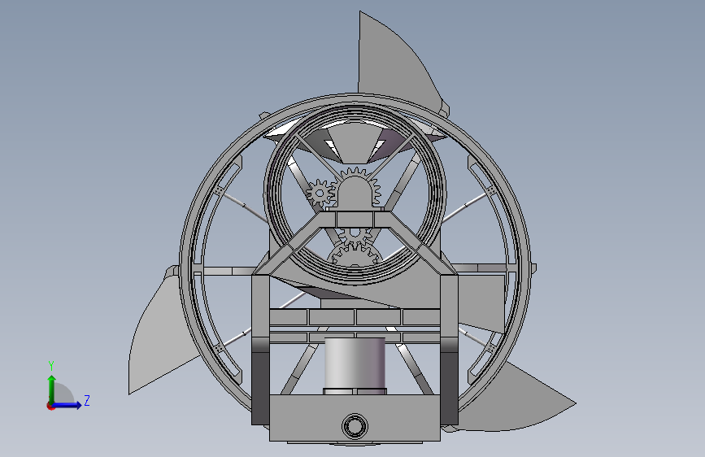
Task: Select the top fin blade of the model
Action: tap(398, 61)
